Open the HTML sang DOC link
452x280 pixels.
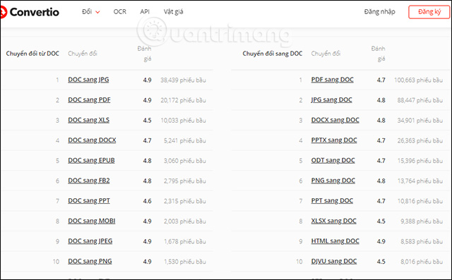click(x=335, y=241)
